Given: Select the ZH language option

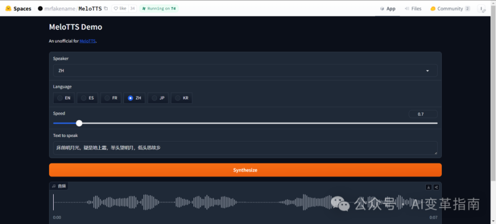Looking at the screenshot, I should coord(134,98).
